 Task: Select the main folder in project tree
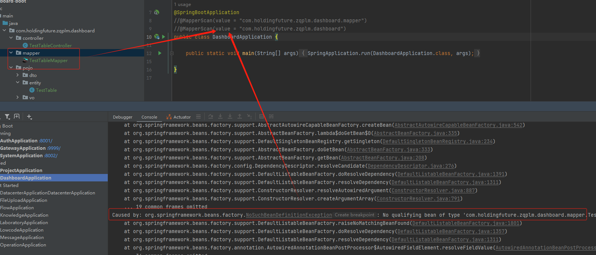pos(8,16)
